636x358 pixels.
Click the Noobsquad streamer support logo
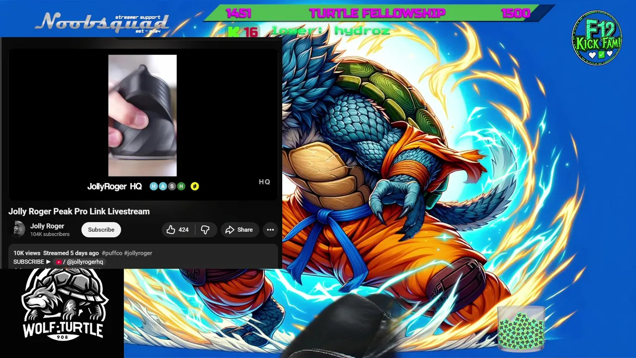coord(103,23)
